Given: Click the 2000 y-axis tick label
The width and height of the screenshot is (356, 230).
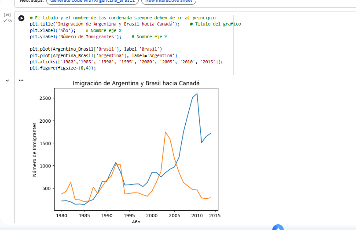Looking at the screenshot, I should [x=45, y=121].
